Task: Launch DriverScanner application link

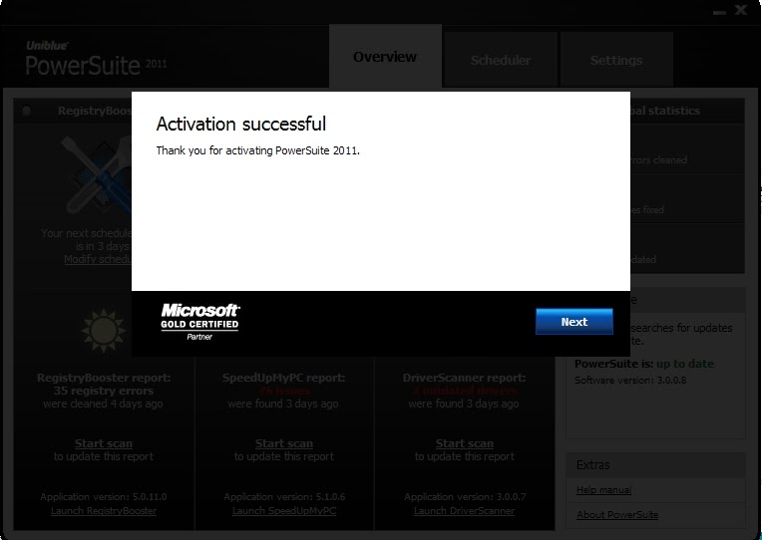Action: tap(464, 511)
